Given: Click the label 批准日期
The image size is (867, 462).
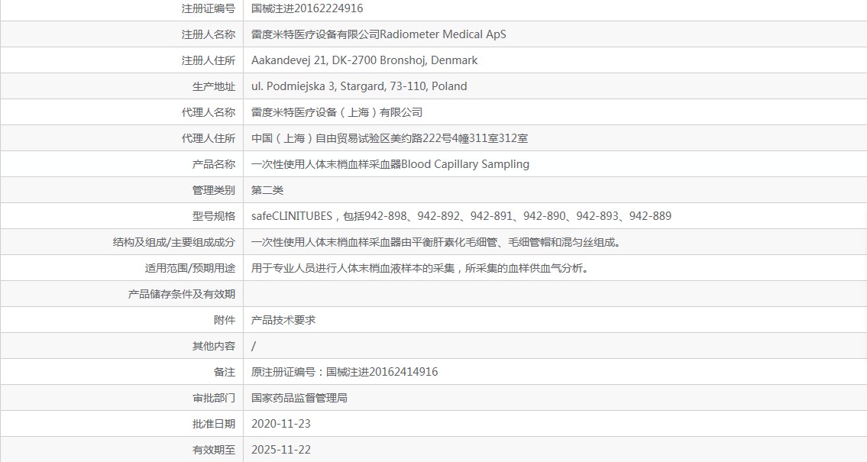Looking at the screenshot, I should tap(214, 424).
